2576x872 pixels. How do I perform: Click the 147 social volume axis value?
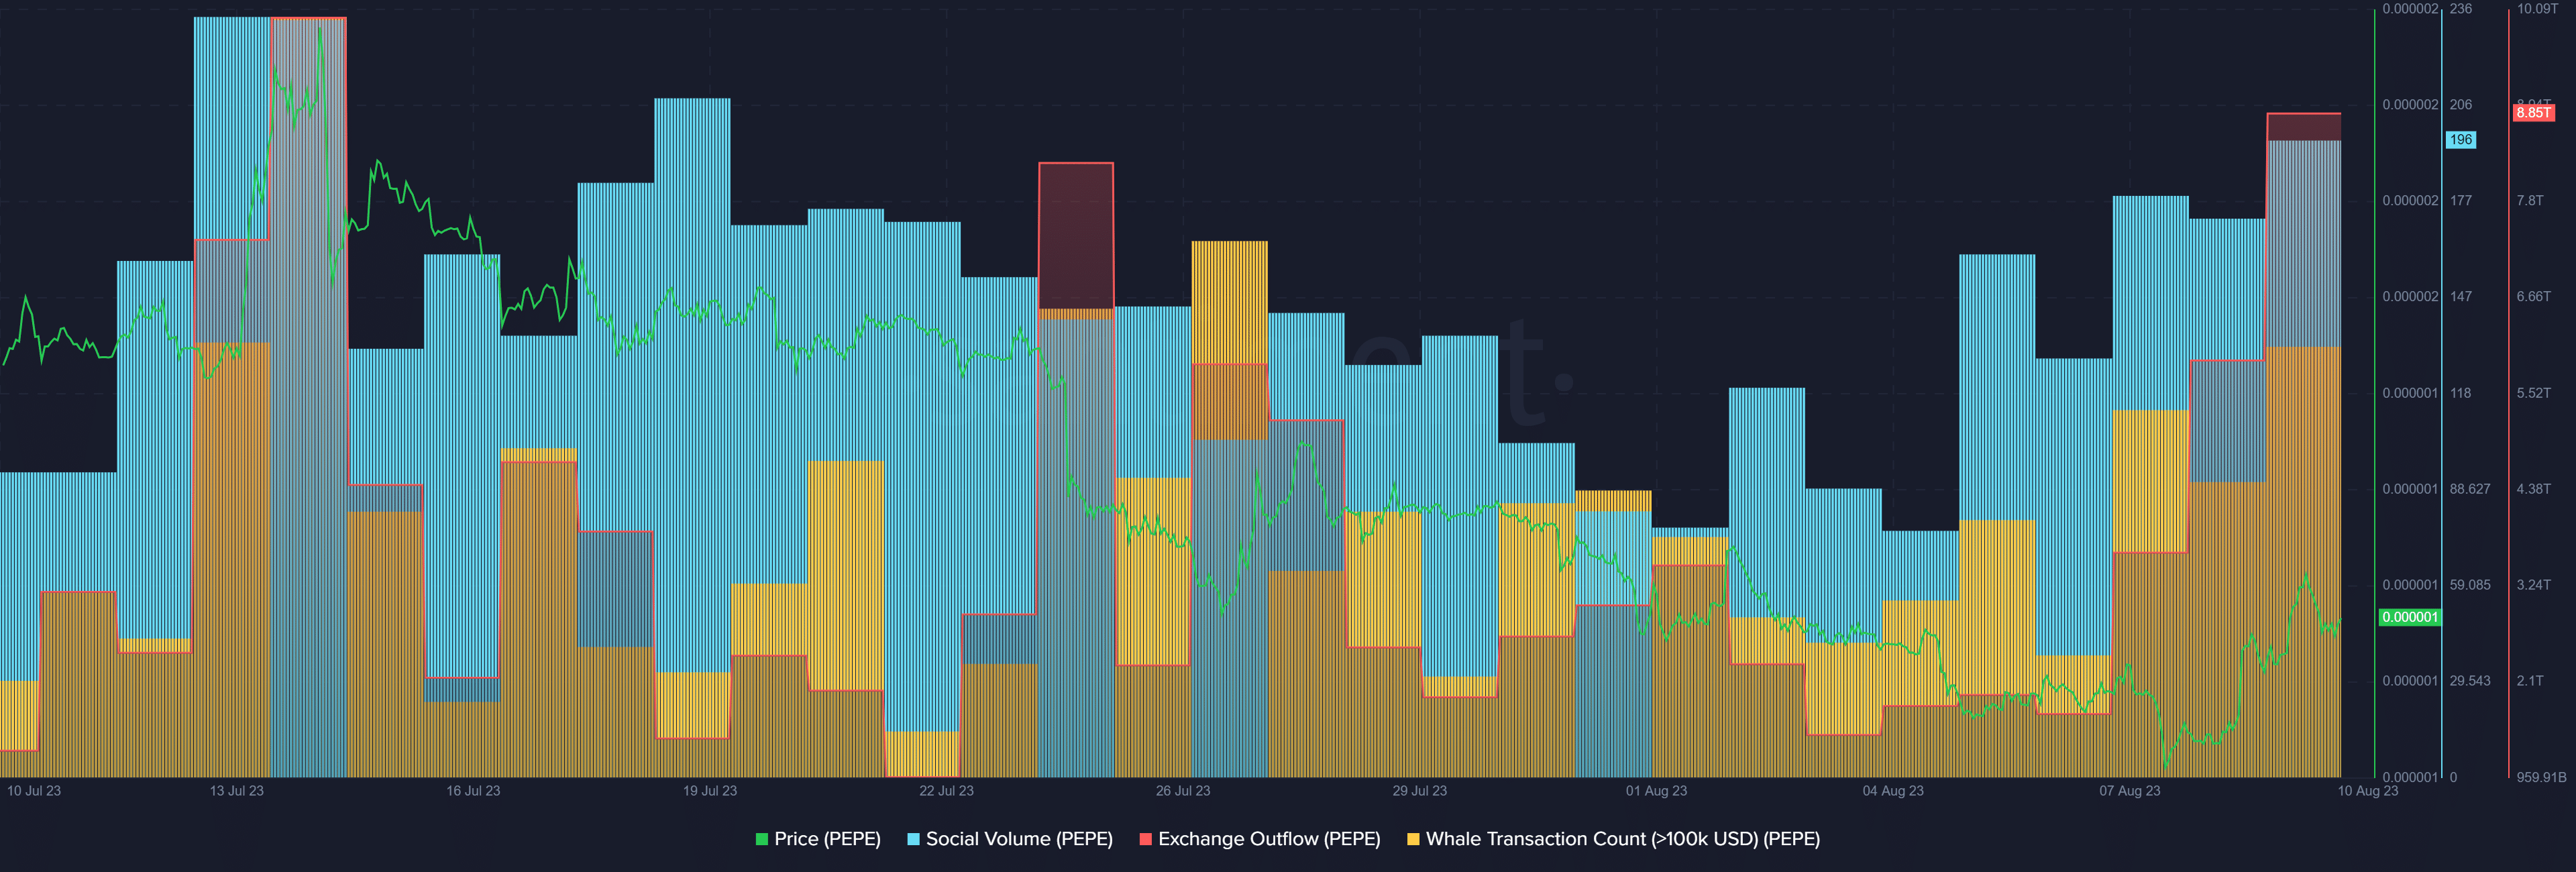tap(2460, 297)
